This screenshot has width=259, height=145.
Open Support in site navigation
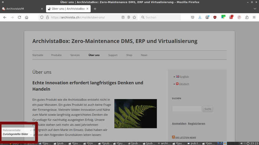click(x=113, y=55)
